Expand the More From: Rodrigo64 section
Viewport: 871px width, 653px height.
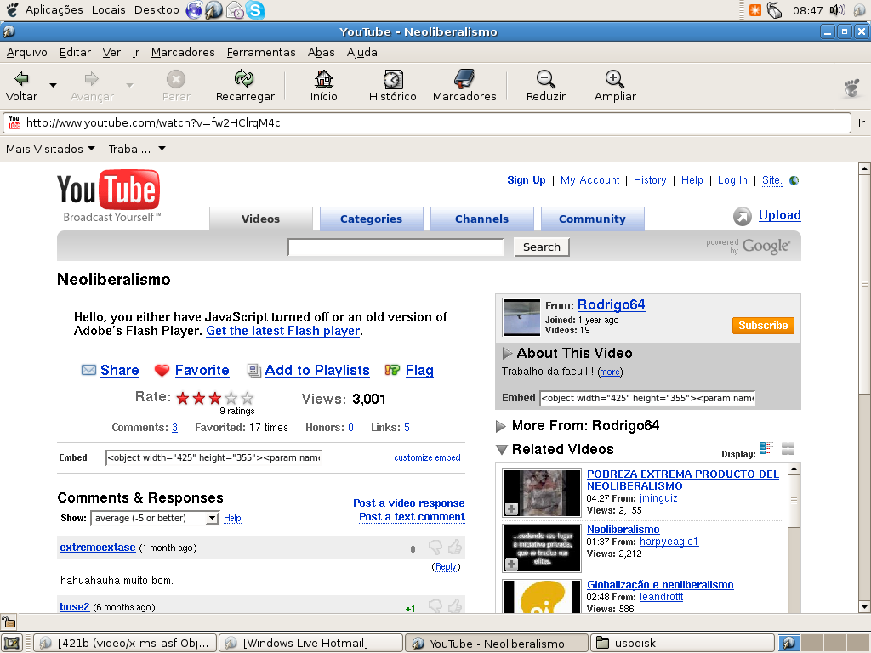[501, 426]
